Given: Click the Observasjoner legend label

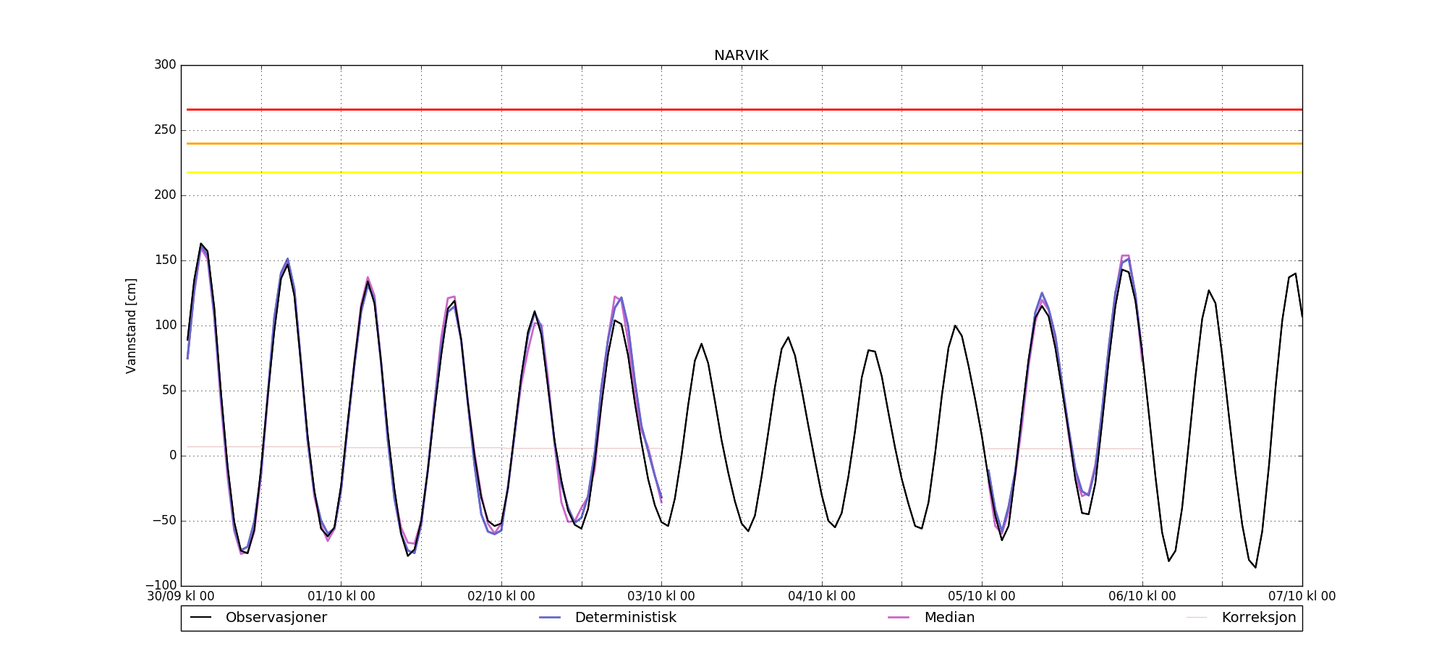Looking at the screenshot, I should pyautogui.click(x=276, y=618).
